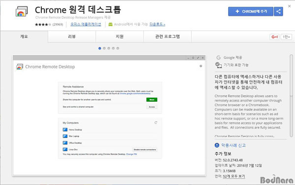Click the Chrome 원격 데스크톱 title
Image resolution: width=295 pixels, height=185 pixels.
tap(78, 10)
